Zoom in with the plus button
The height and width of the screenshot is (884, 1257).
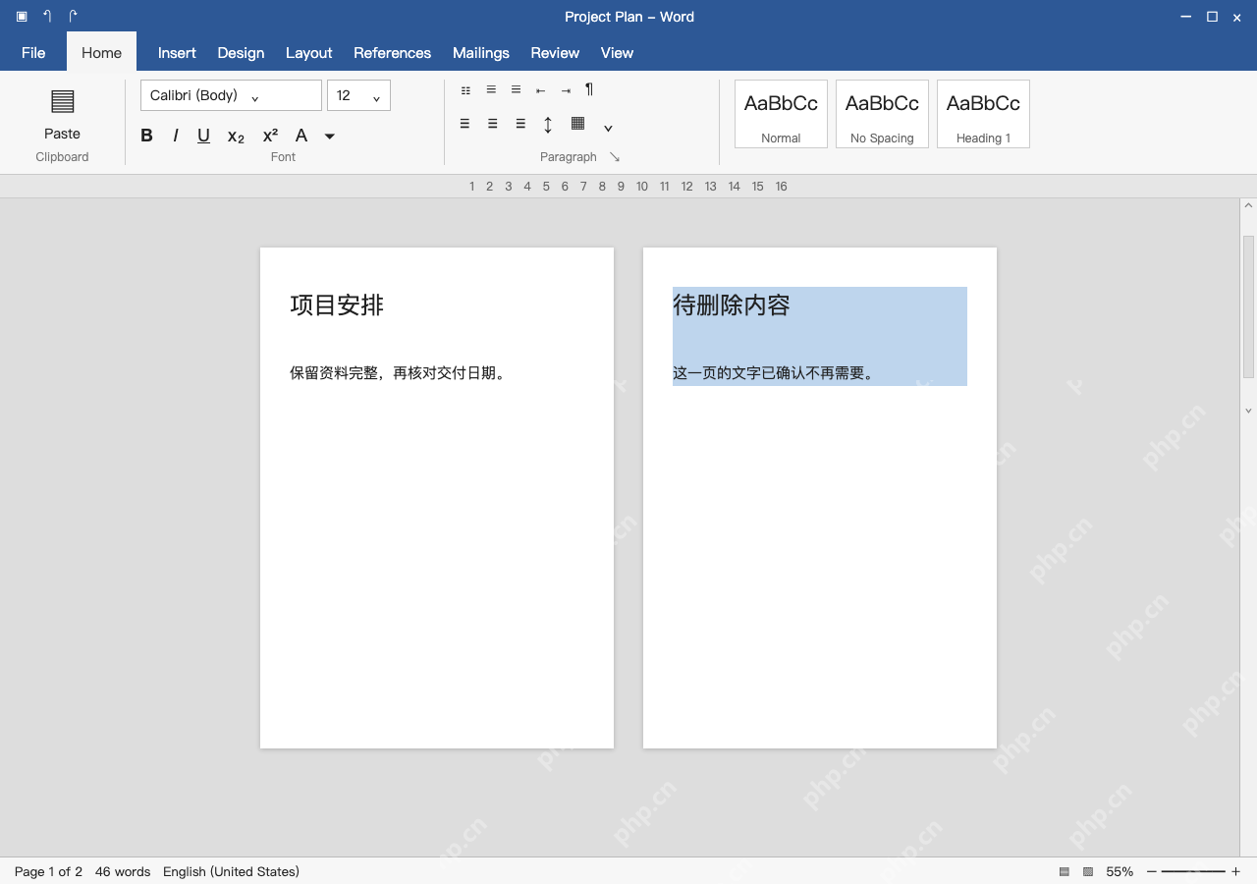click(1235, 871)
